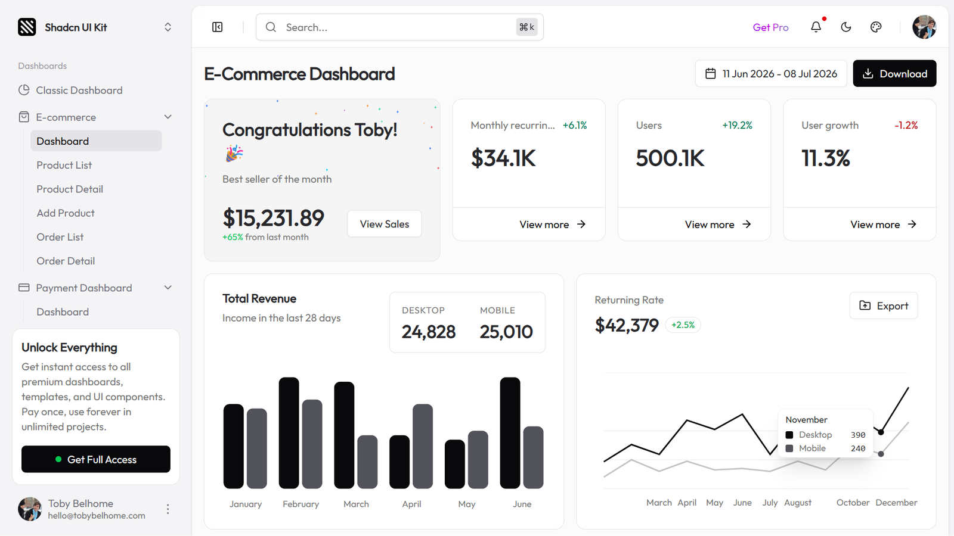954x536 pixels.
Task: Collapse the Payment Dashboard chevron
Action: click(x=168, y=288)
